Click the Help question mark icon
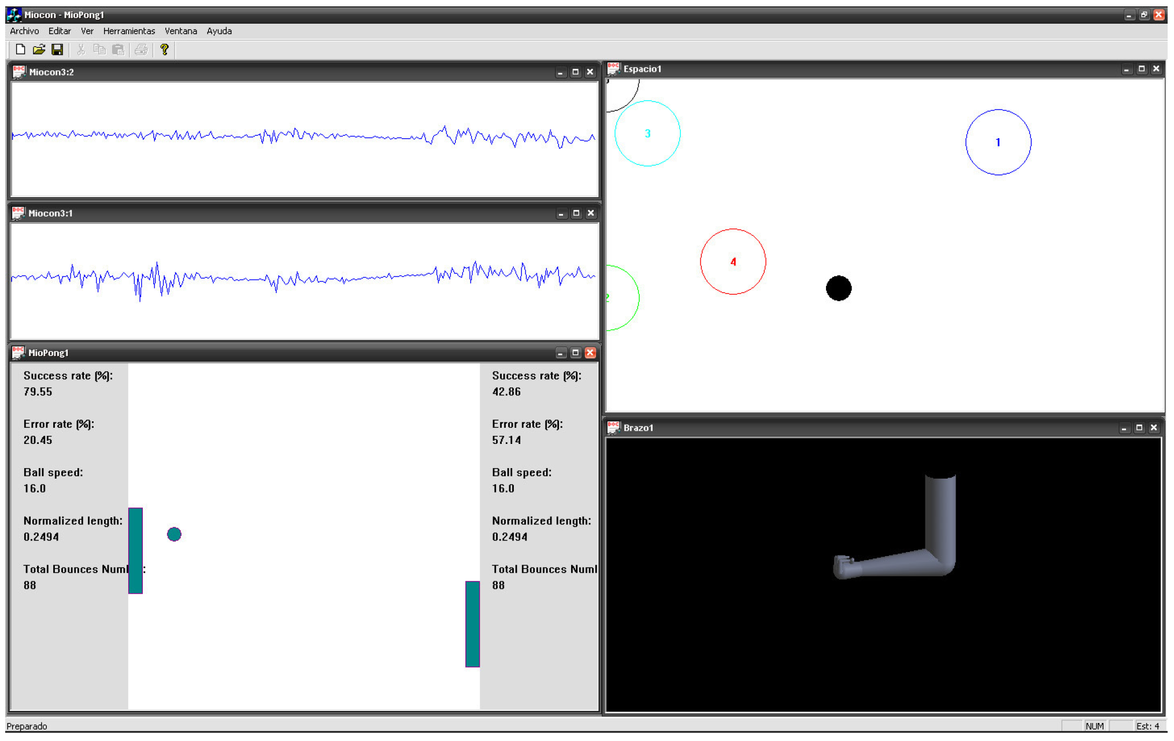Viewport: 1174px width, 741px height. tap(165, 50)
